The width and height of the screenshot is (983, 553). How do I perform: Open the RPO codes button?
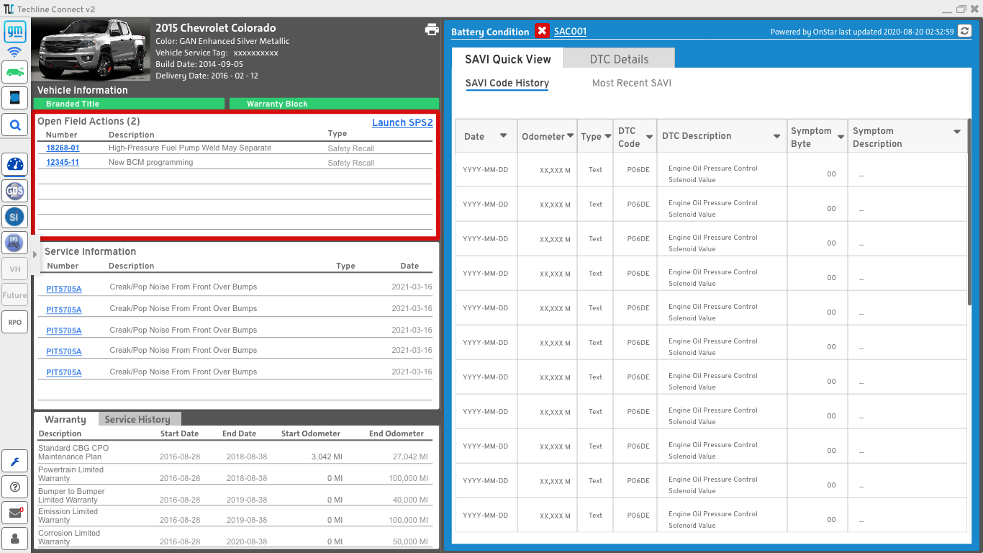click(x=15, y=322)
